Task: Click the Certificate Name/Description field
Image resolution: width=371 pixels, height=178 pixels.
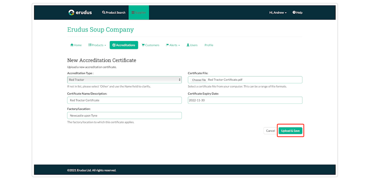Action: [x=125, y=100]
